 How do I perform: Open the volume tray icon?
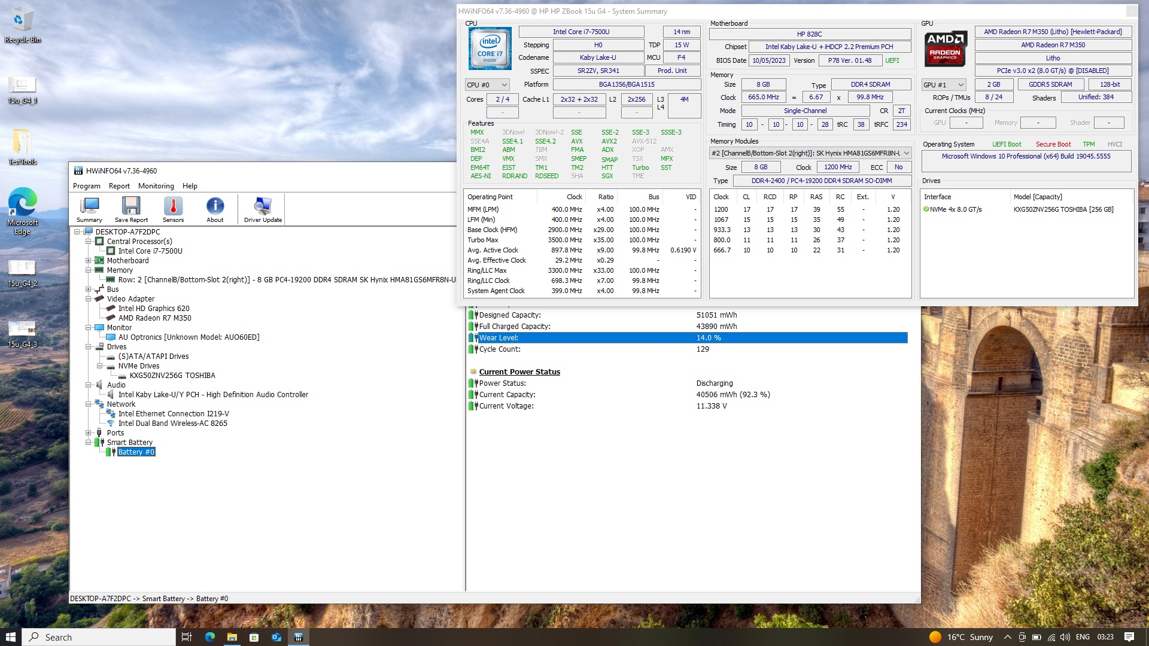pos(1066,637)
